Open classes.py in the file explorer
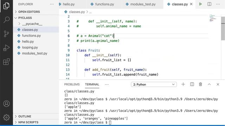 tap(30, 30)
